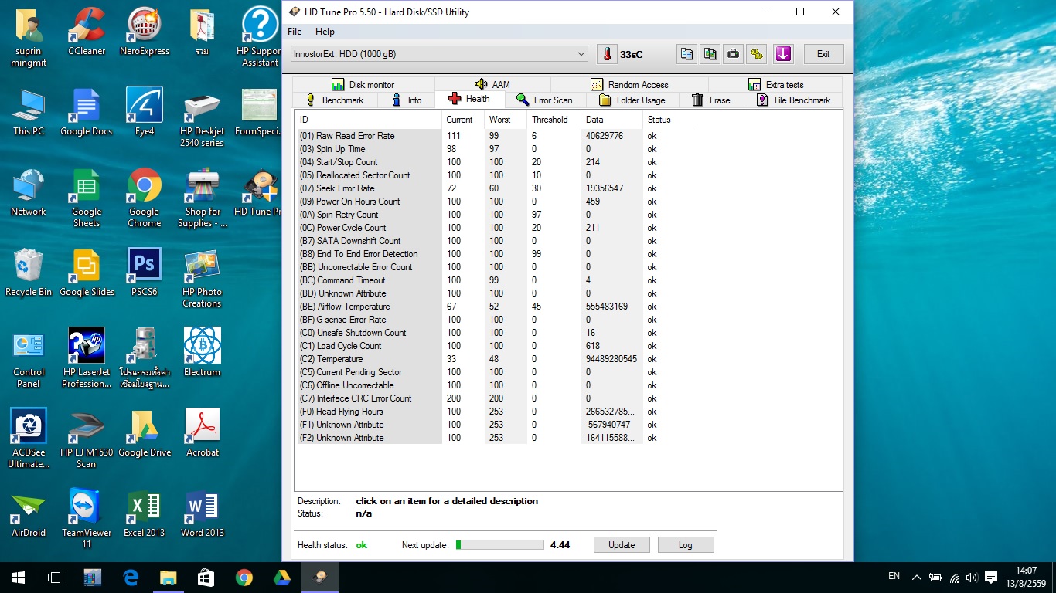The height and width of the screenshot is (593, 1056).
Task: Click the Next update progress bar
Action: (x=499, y=545)
